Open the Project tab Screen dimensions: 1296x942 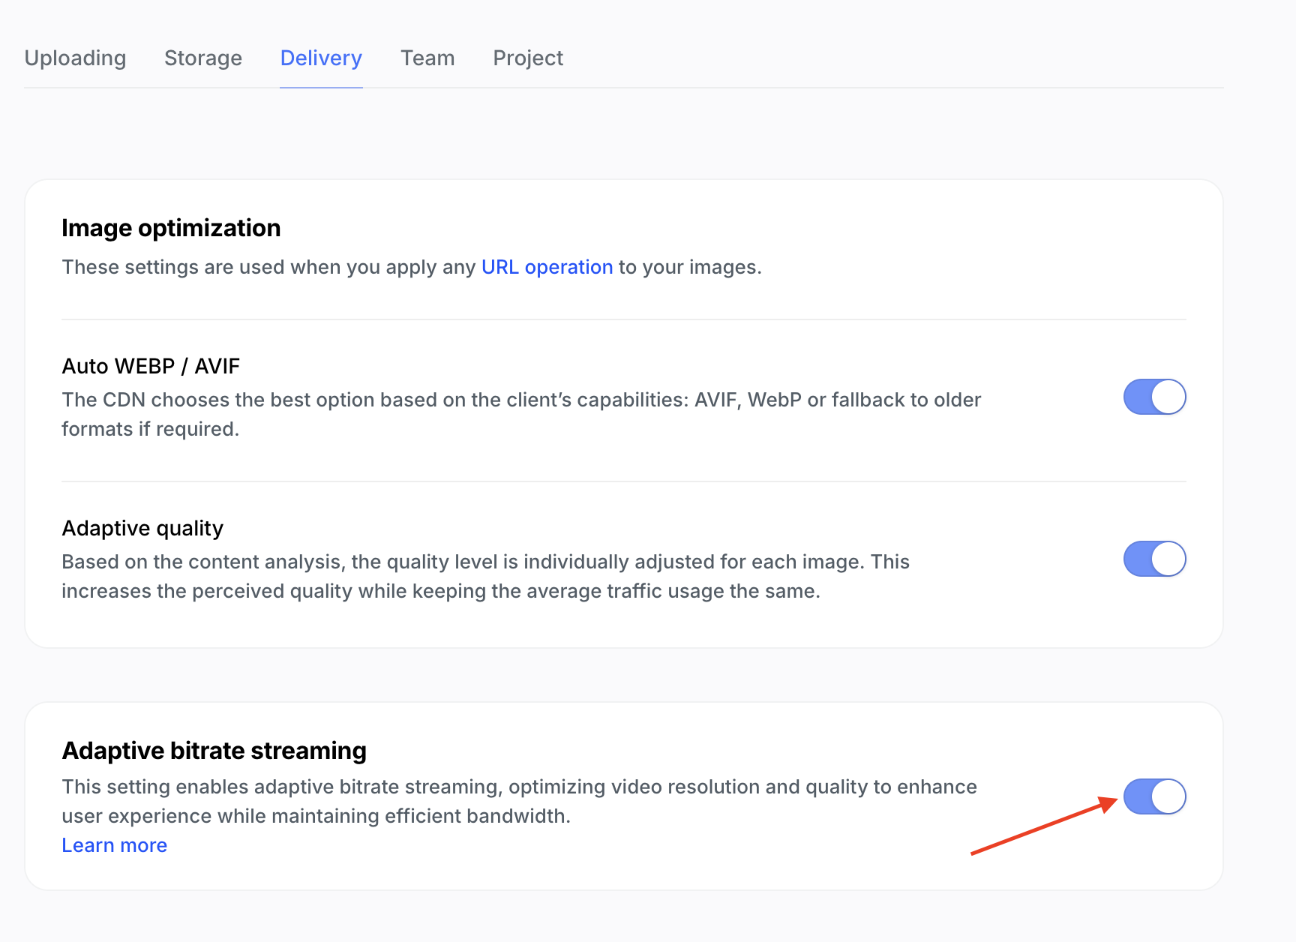(528, 58)
